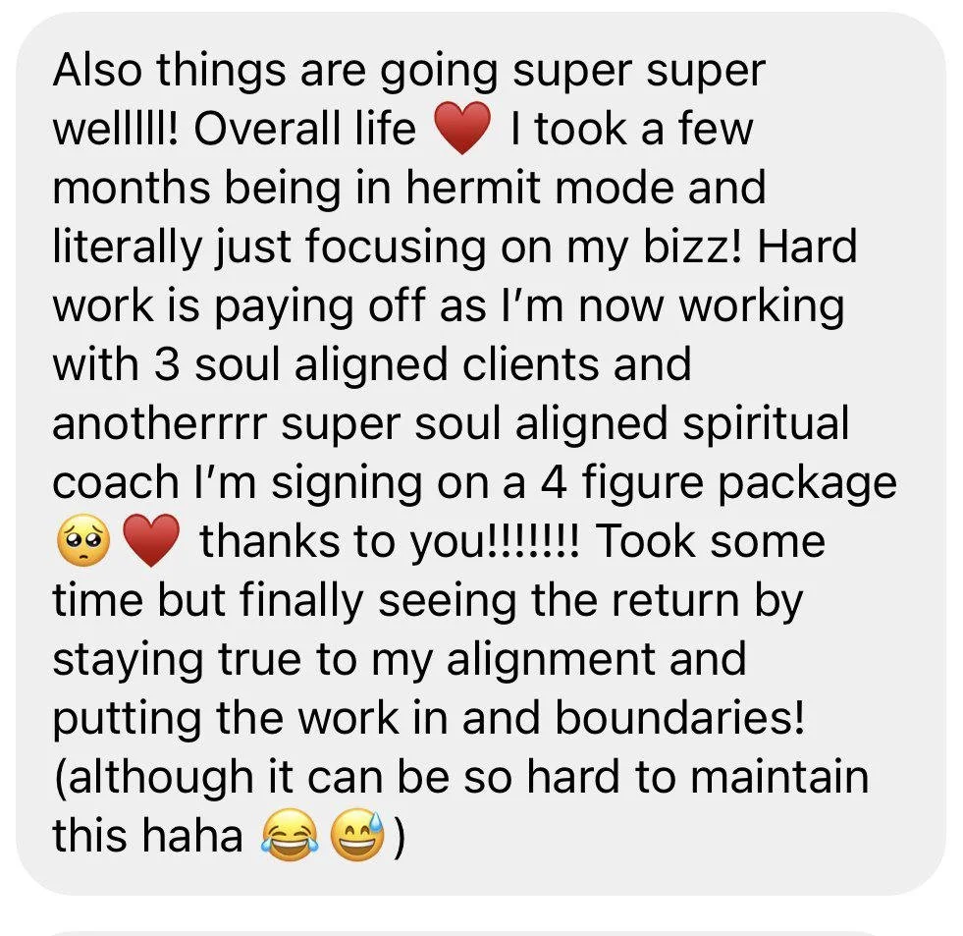Click the word 'Also' at message start
The image size is (963, 936).
[97, 70]
